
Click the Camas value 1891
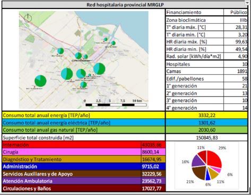tap(236, 72)
